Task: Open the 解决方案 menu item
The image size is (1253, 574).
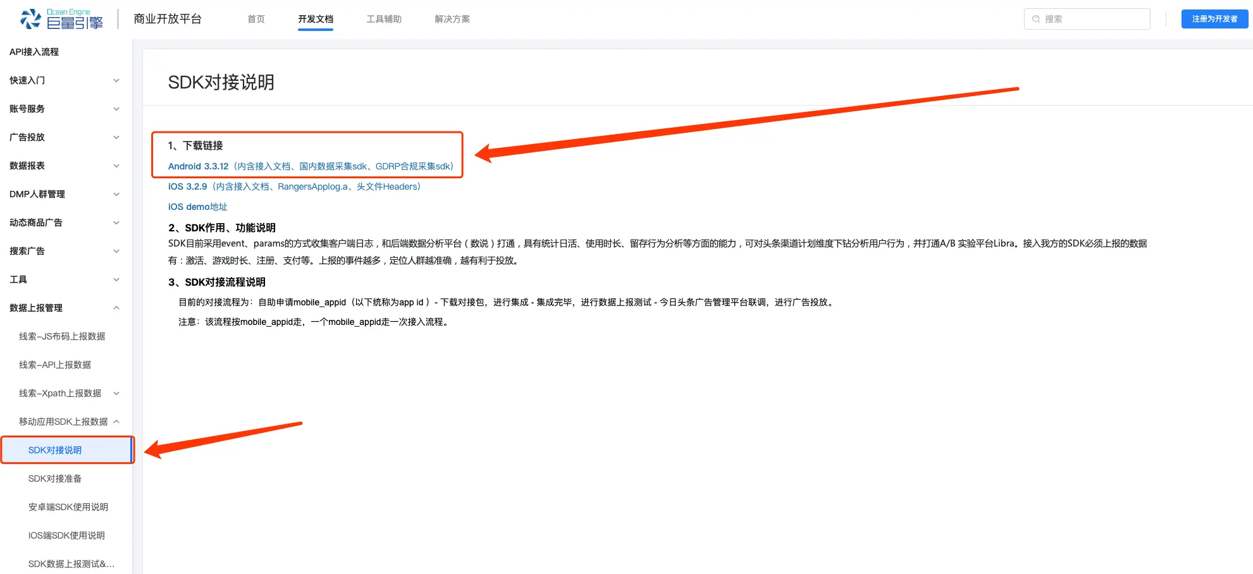Action: click(452, 19)
